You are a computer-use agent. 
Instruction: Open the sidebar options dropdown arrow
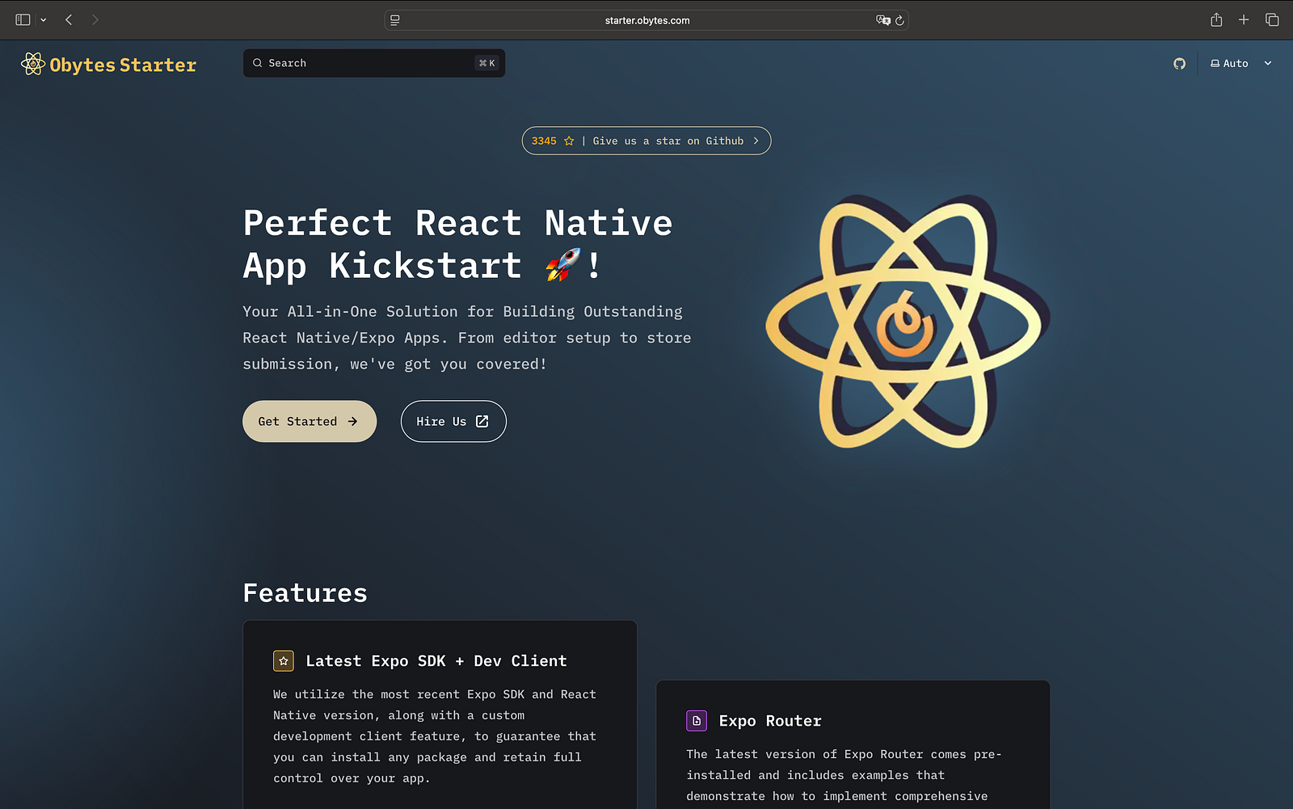(x=44, y=19)
